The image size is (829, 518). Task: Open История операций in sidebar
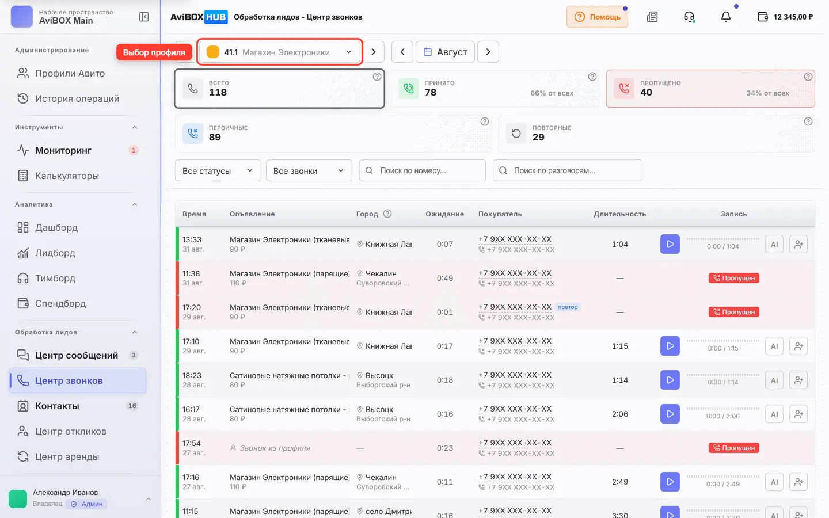click(78, 98)
